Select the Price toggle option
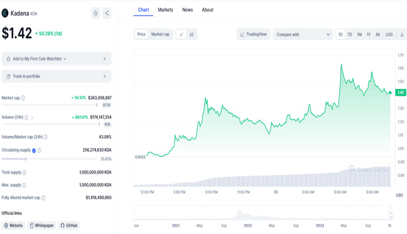The height and width of the screenshot is (234, 407). tap(141, 34)
